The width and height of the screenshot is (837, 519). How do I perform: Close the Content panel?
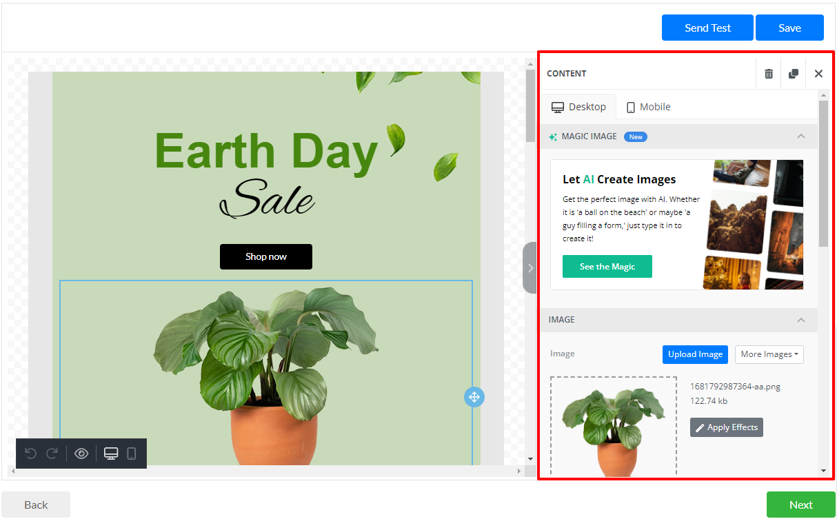pos(818,74)
